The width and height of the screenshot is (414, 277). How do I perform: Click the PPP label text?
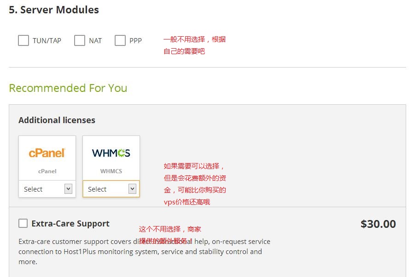coord(135,41)
